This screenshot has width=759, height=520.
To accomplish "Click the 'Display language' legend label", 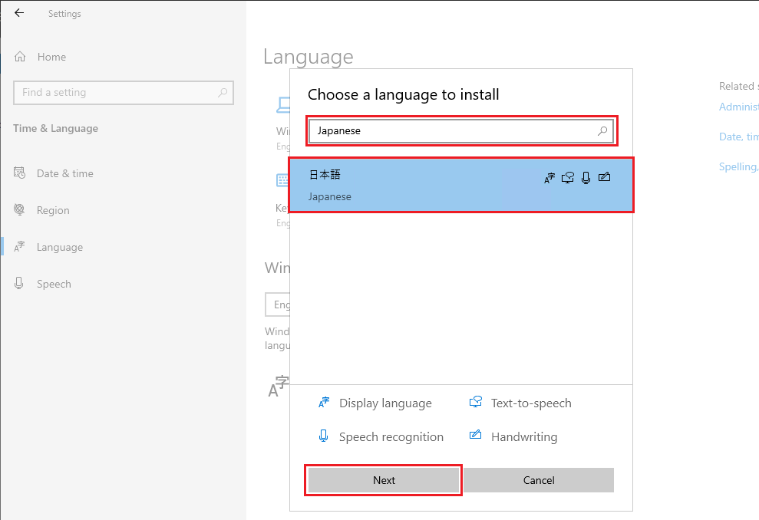I will 385,403.
